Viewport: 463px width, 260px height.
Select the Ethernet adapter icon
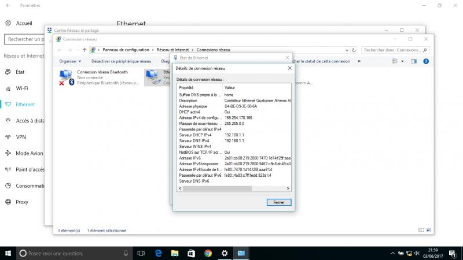click(x=152, y=77)
